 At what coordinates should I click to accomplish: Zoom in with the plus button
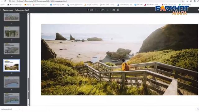pos(108,10)
